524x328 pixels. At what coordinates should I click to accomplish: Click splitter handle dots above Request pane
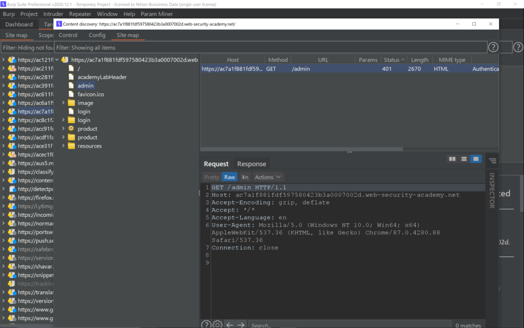[x=349, y=152]
